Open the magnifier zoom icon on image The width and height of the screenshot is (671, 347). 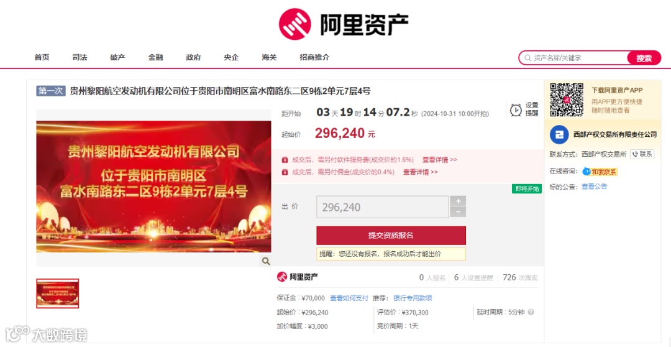pyautogui.click(x=266, y=261)
